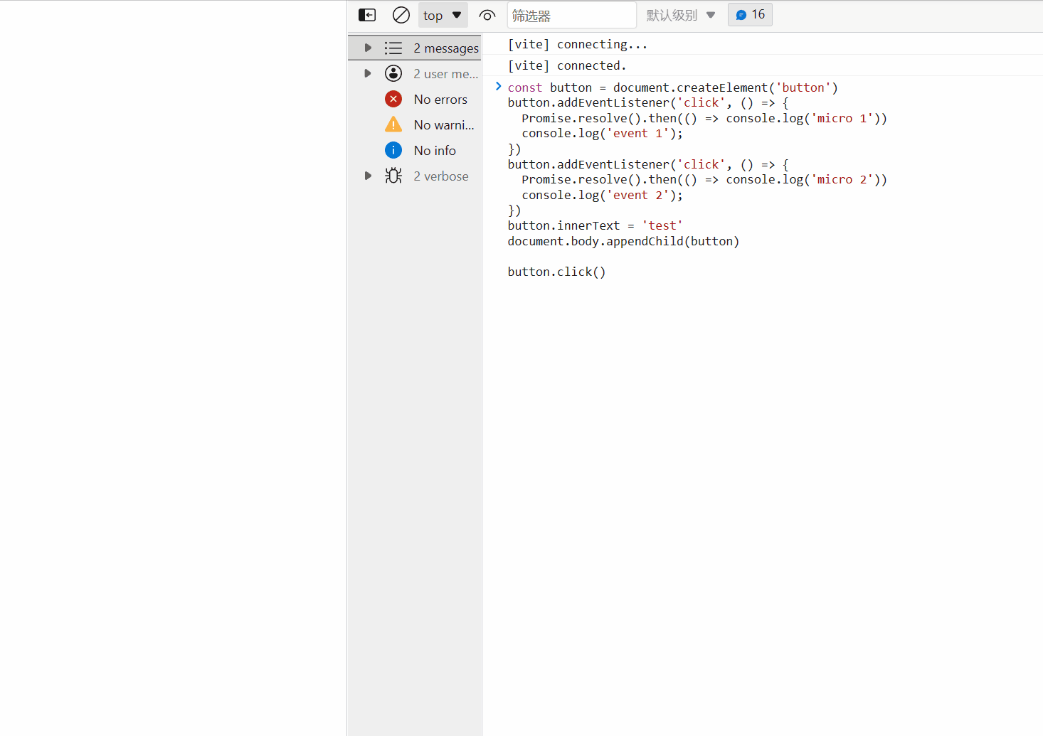Click the yellow warning triangle icon
The width and height of the screenshot is (1043, 736).
tap(393, 124)
